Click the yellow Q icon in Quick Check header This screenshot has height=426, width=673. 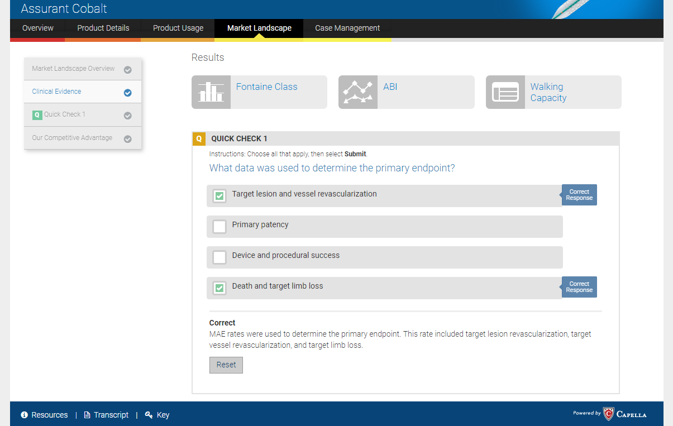point(199,138)
